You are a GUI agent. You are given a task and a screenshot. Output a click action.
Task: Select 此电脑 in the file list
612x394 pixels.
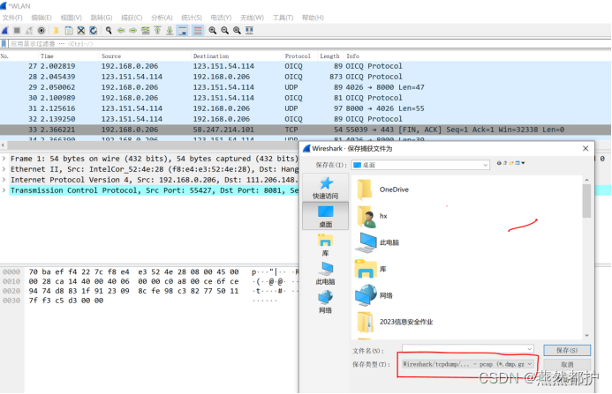tap(377, 242)
